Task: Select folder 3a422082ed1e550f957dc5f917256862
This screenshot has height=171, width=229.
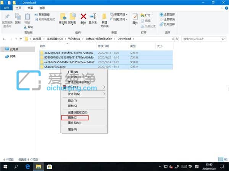Action: pyautogui.click(x=106, y=53)
